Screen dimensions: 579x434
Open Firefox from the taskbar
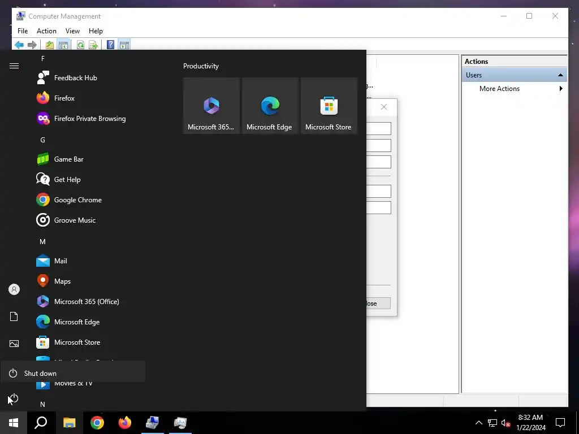point(125,423)
